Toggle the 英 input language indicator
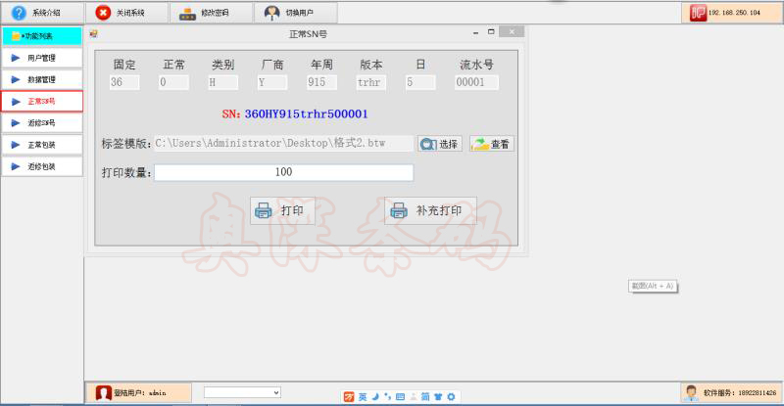The image size is (784, 406). pyautogui.click(x=363, y=396)
